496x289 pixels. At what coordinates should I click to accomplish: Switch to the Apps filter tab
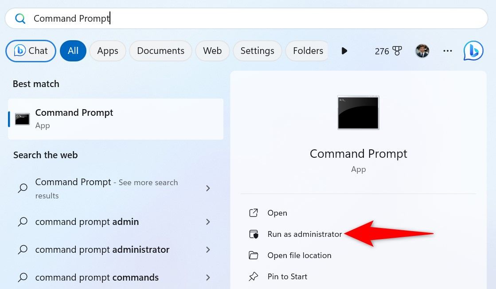pos(108,51)
